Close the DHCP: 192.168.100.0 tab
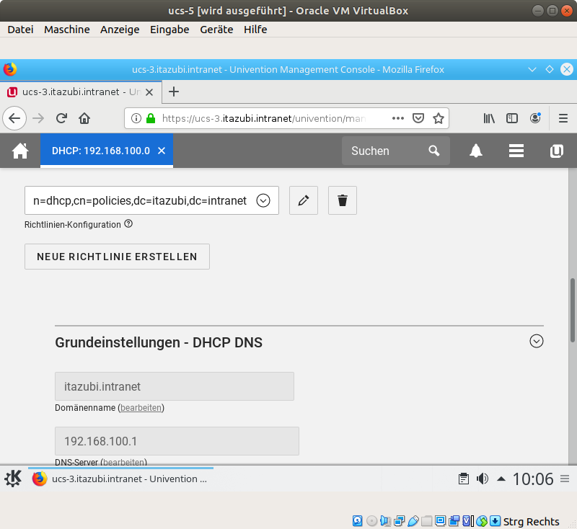The width and height of the screenshot is (577, 529). tap(161, 151)
